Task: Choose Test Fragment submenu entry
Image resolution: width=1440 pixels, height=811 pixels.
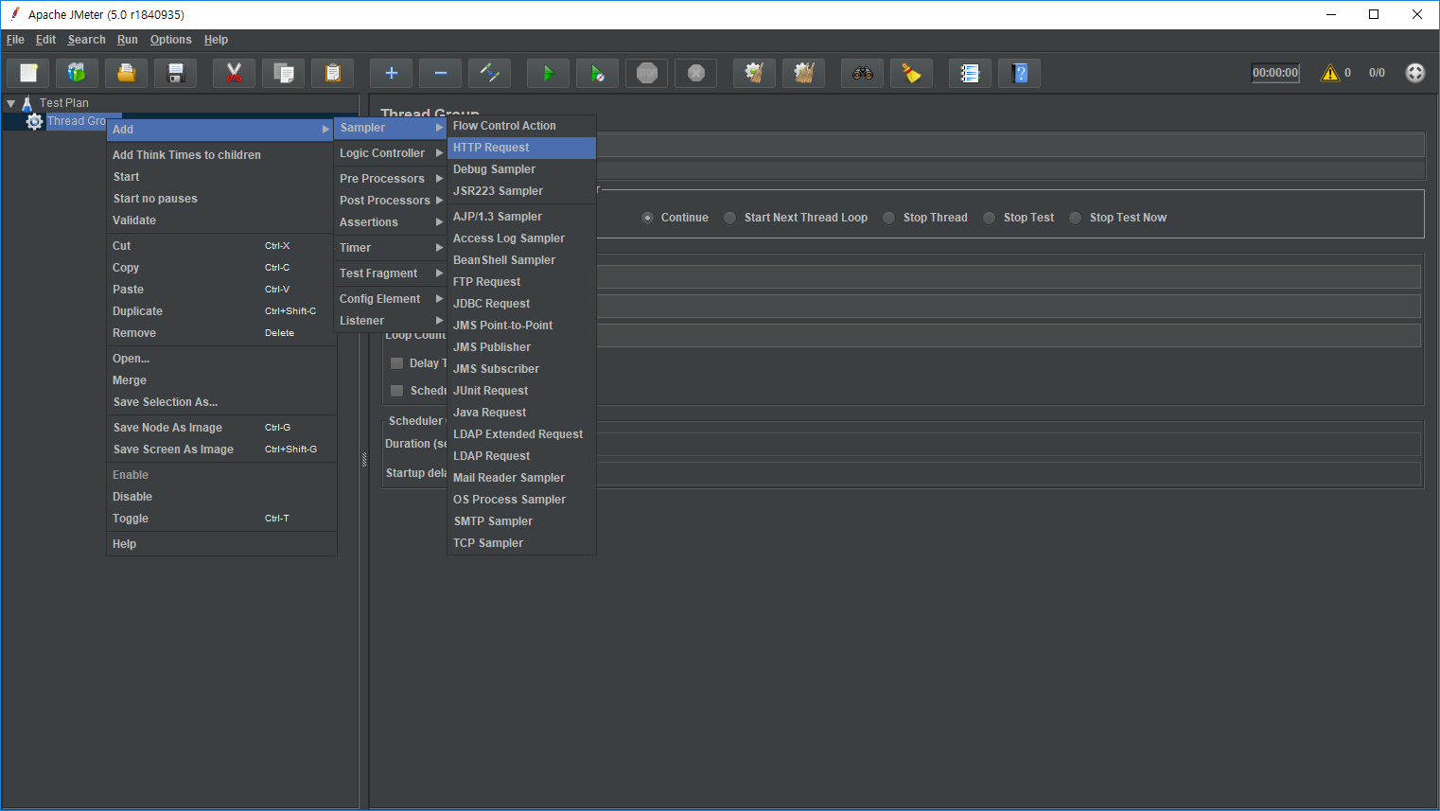Action: [391, 273]
